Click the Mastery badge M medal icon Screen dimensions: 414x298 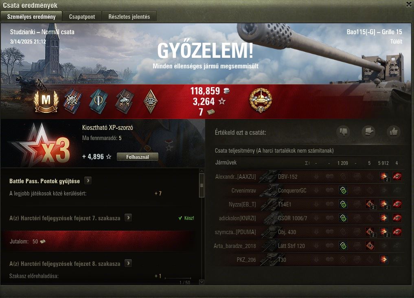[46, 101]
